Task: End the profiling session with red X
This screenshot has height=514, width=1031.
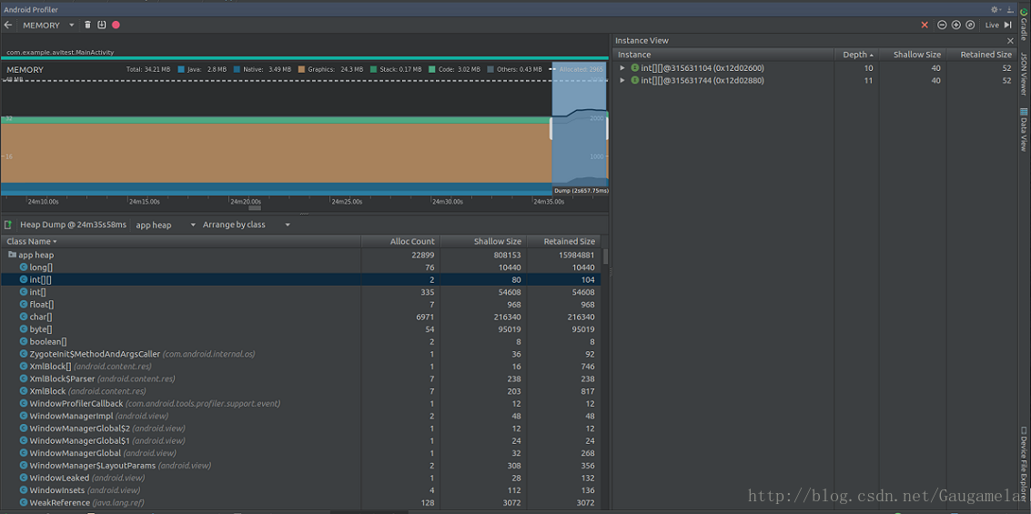Action: [925, 25]
